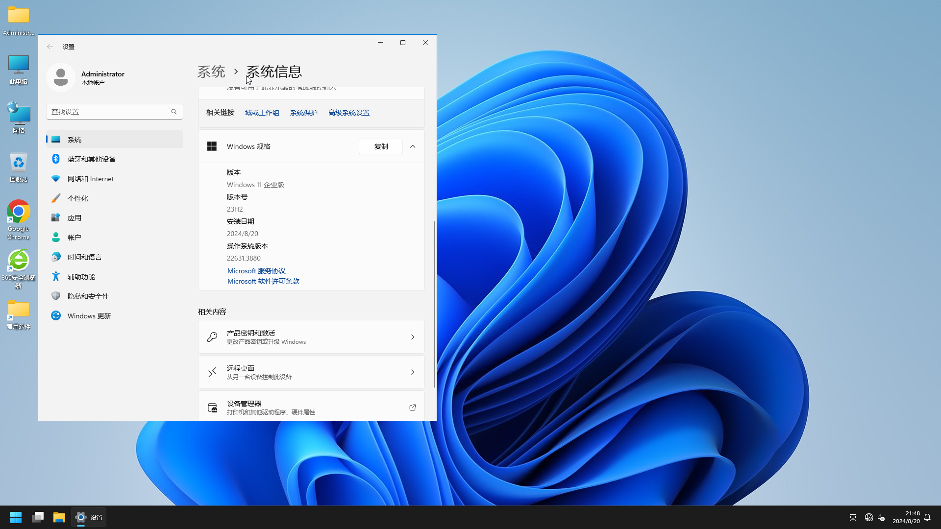This screenshot has height=529, width=941.
Task: Open the notification bell icon
Action: (x=927, y=517)
